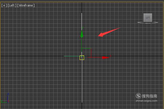Click the Sogou S logo watermark
The height and width of the screenshot is (109, 164).
(138, 96)
